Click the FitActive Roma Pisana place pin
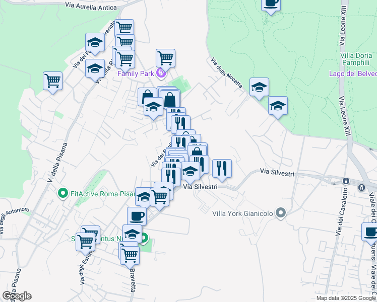Screen dimensions: 377x302 [x=63, y=193]
